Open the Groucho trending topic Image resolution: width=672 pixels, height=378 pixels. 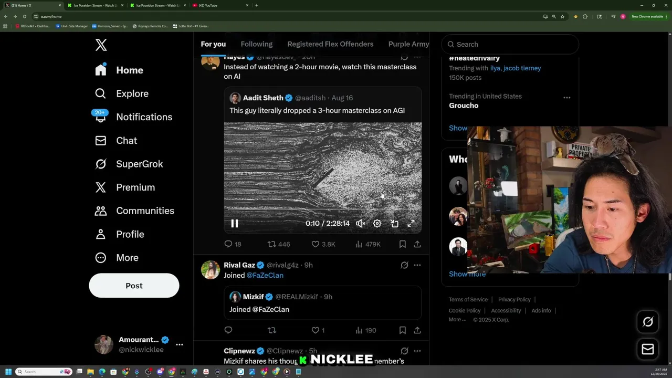(x=464, y=106)
